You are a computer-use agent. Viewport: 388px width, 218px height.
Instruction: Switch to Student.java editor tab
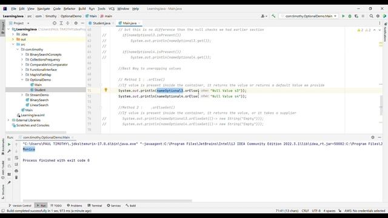coord(101,23)
